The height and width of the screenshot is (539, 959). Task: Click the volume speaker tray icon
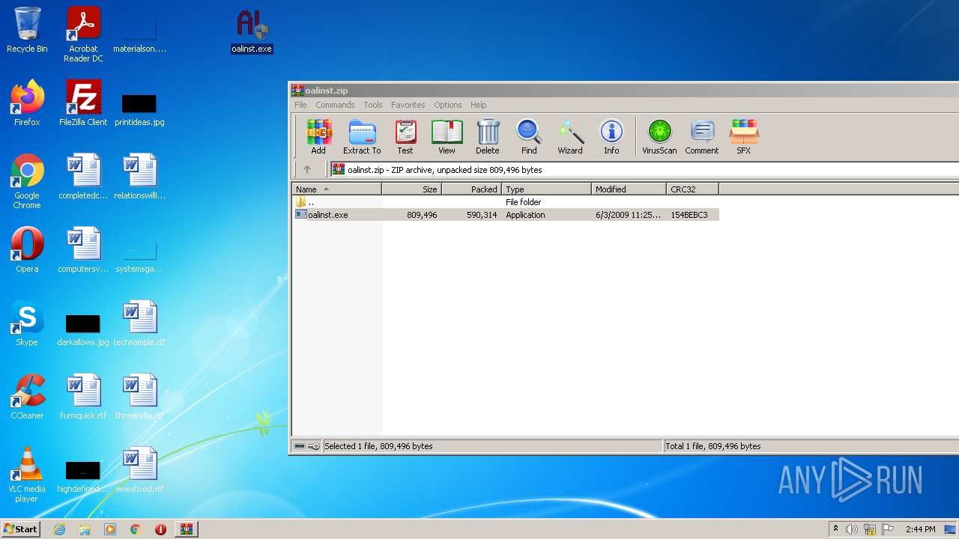(x=851, y=529)
